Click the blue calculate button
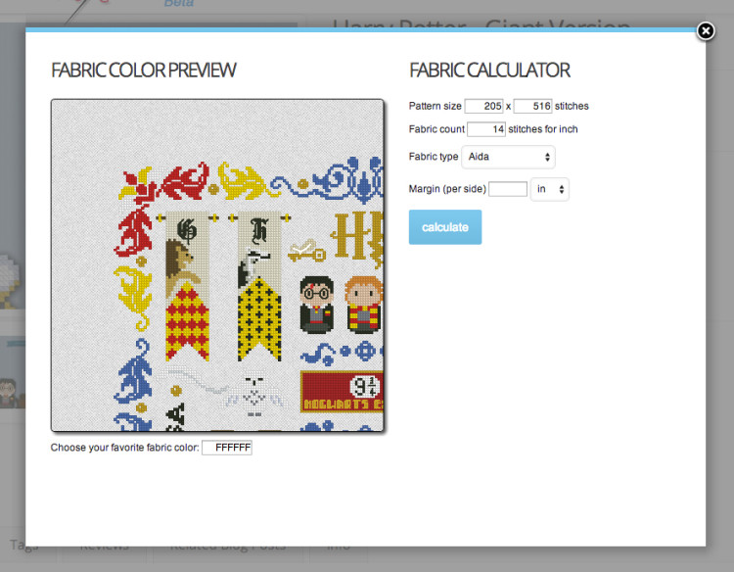The height and width of the screenshot is (572, 734). 445,227
